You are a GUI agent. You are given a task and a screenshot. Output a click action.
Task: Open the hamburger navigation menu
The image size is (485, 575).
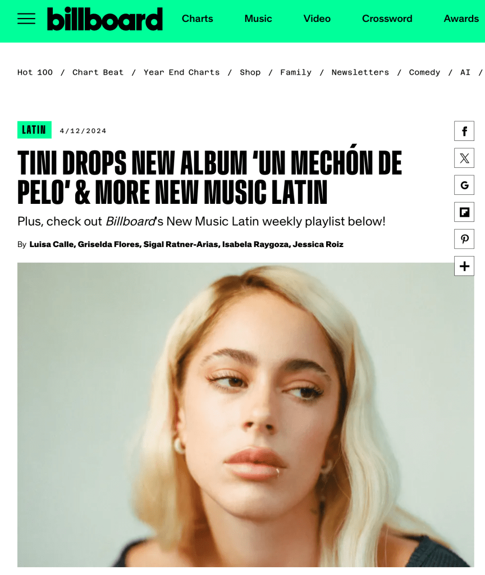pos(26,19)
